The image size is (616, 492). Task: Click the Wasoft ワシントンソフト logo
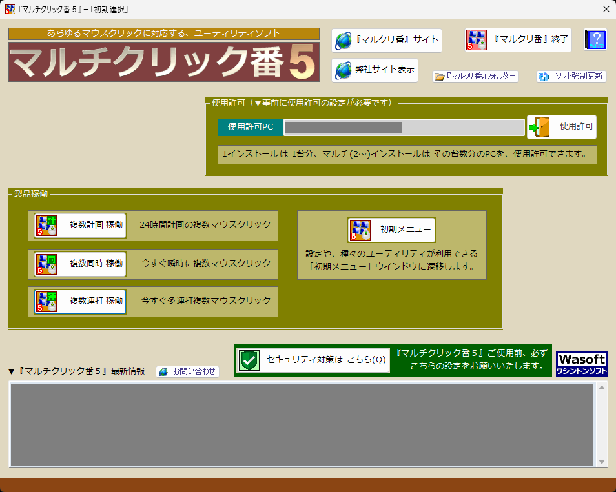pos(581,364)
